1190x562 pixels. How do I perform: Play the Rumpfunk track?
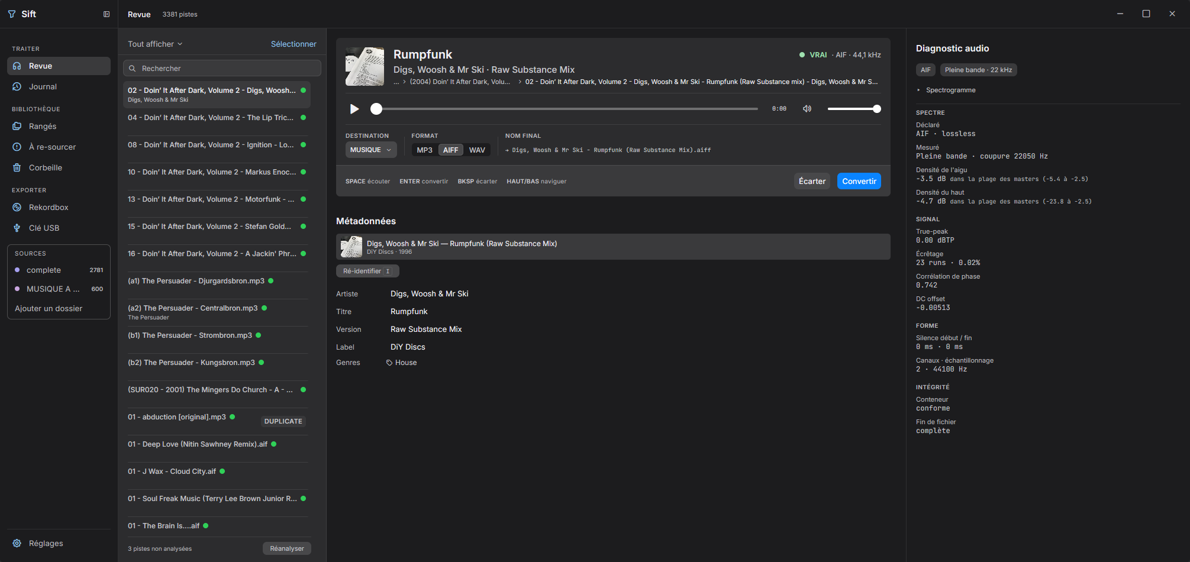coord(354,109)
